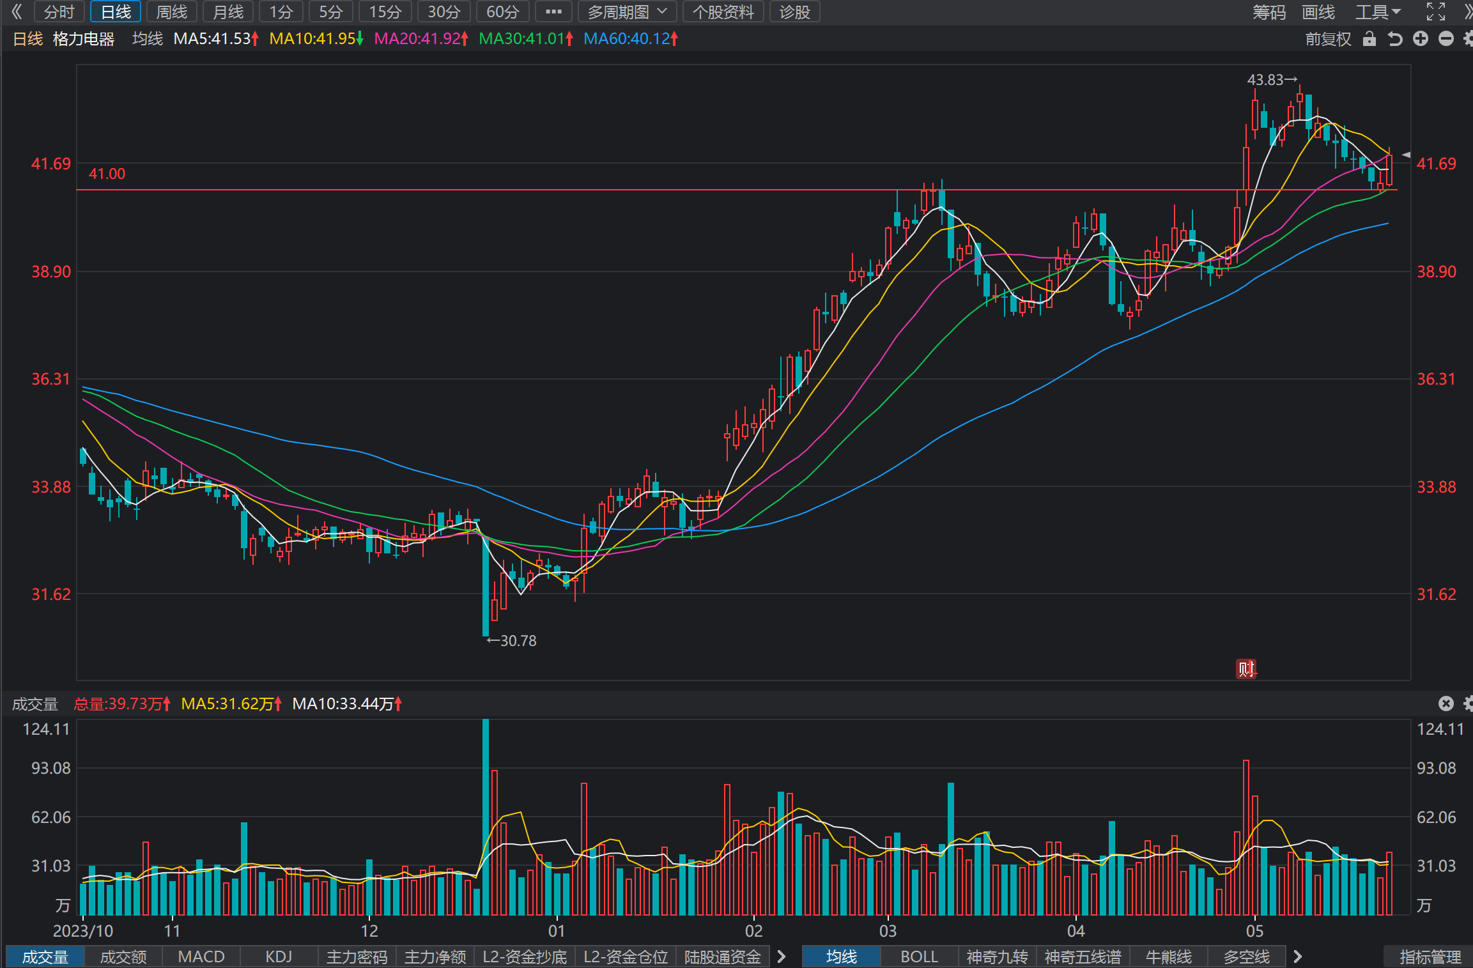Select 均线 moving average overlay
Screen dimensions: 1473x968
point(842,956)
